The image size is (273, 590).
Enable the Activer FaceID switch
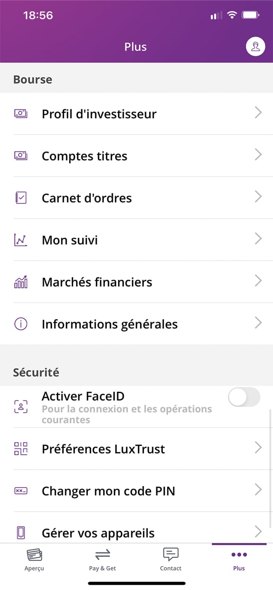click(244, 397)
